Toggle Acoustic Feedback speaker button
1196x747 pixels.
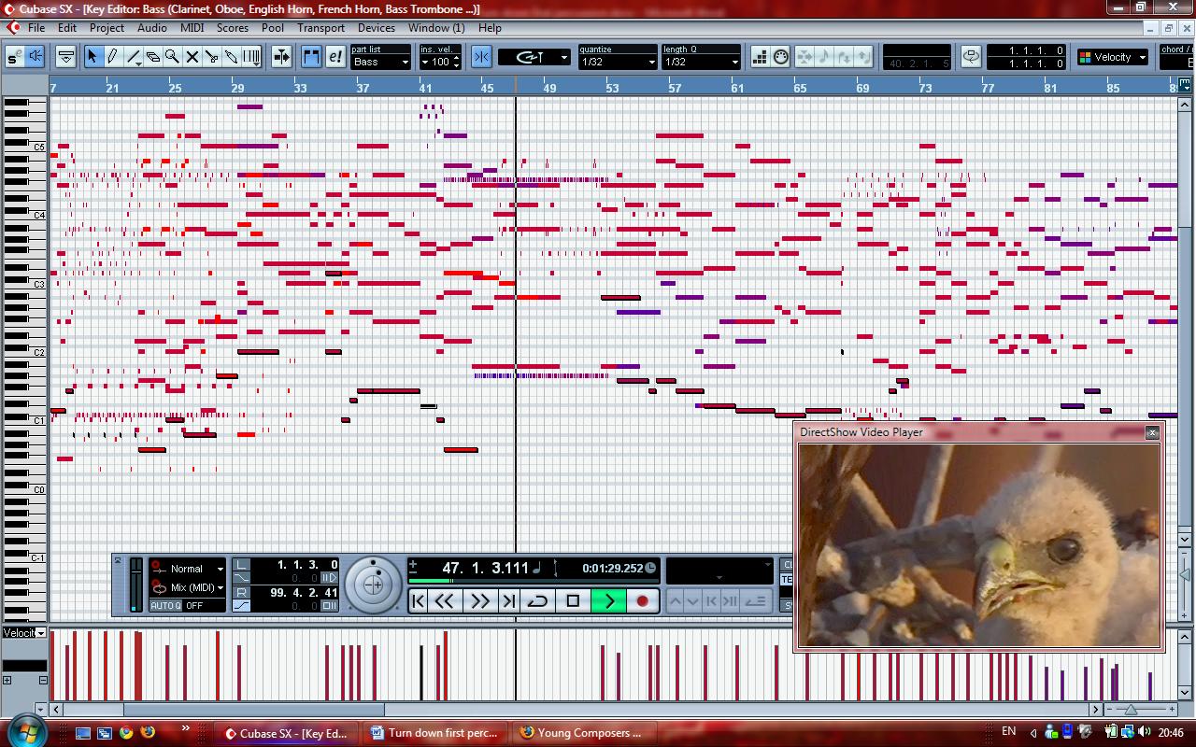point(36,57)
